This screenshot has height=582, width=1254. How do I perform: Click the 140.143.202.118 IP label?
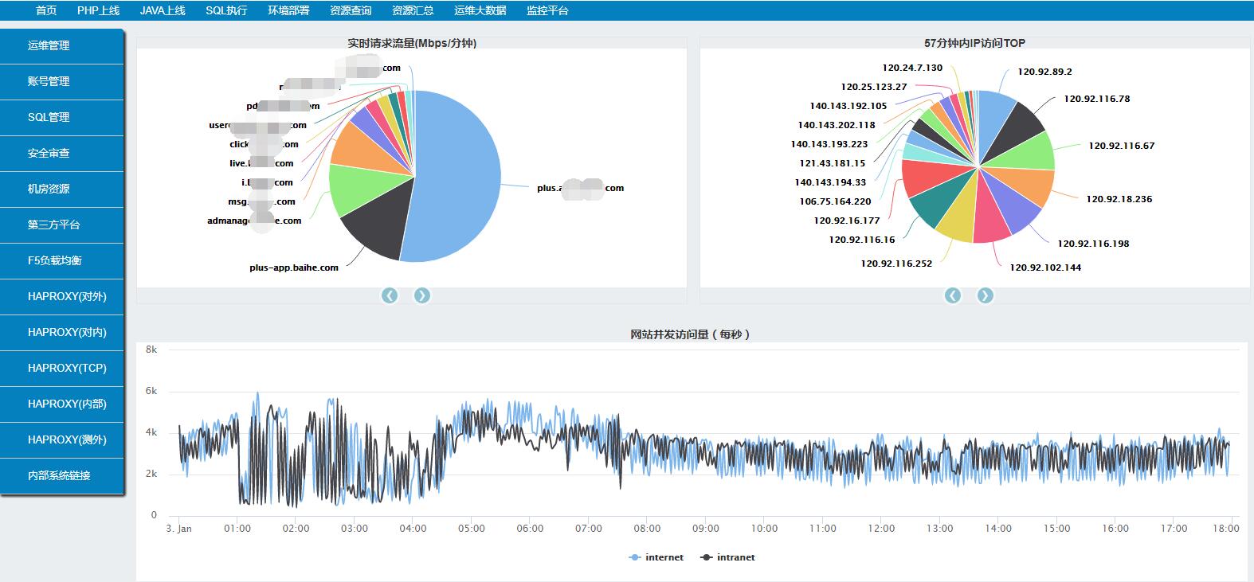[837, 126]
